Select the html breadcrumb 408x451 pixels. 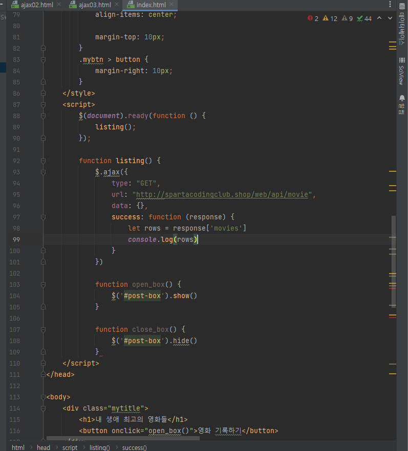(x=18, y=447)
